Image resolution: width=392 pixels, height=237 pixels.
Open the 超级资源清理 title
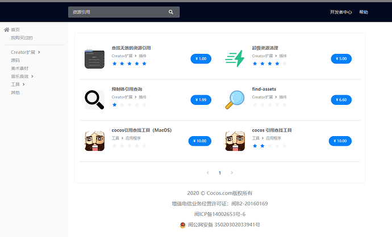[265, 48]
